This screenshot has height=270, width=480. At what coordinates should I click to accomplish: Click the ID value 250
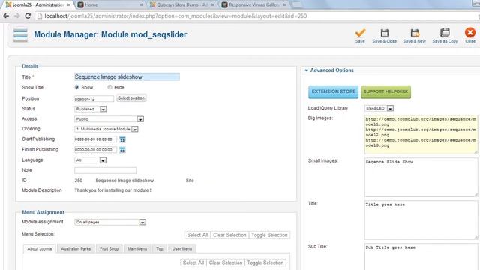point(79,181)
